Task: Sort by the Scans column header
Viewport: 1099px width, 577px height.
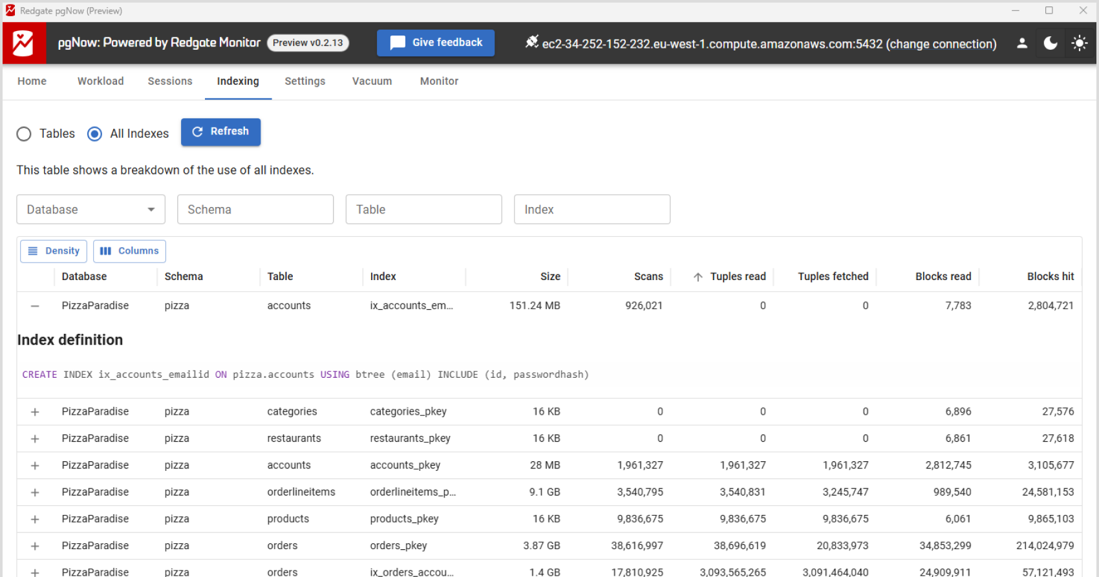Action: click(x=648, y=276)
